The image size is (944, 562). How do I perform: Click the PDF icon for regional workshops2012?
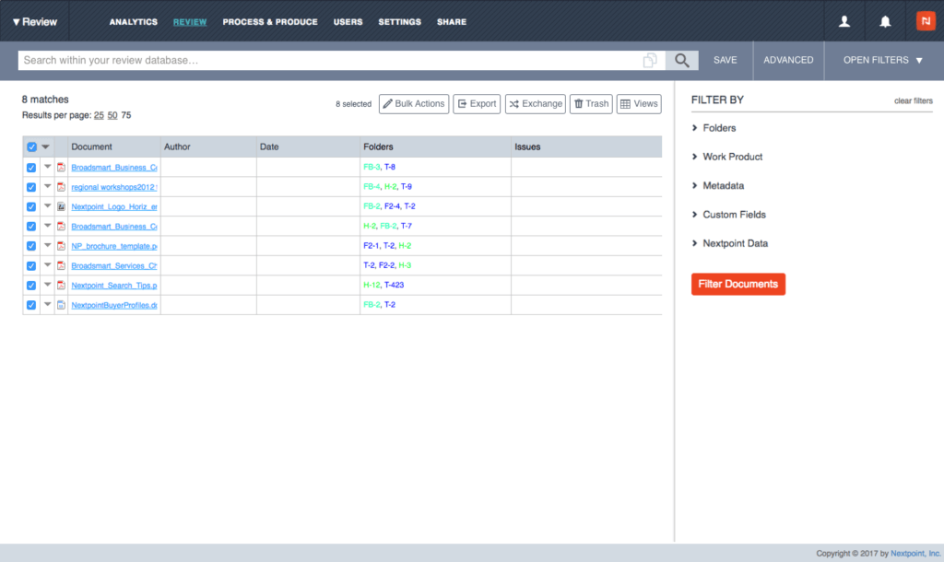(62, 187)
